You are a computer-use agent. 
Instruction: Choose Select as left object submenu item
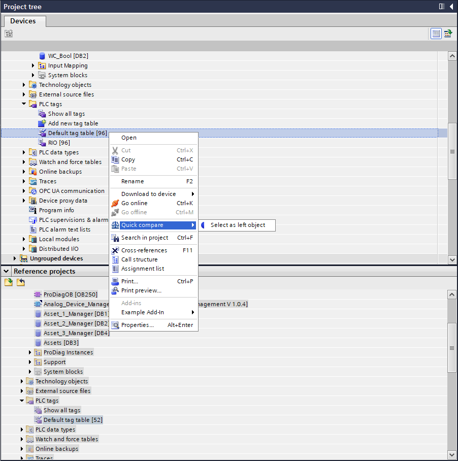(x=238, y=225)
